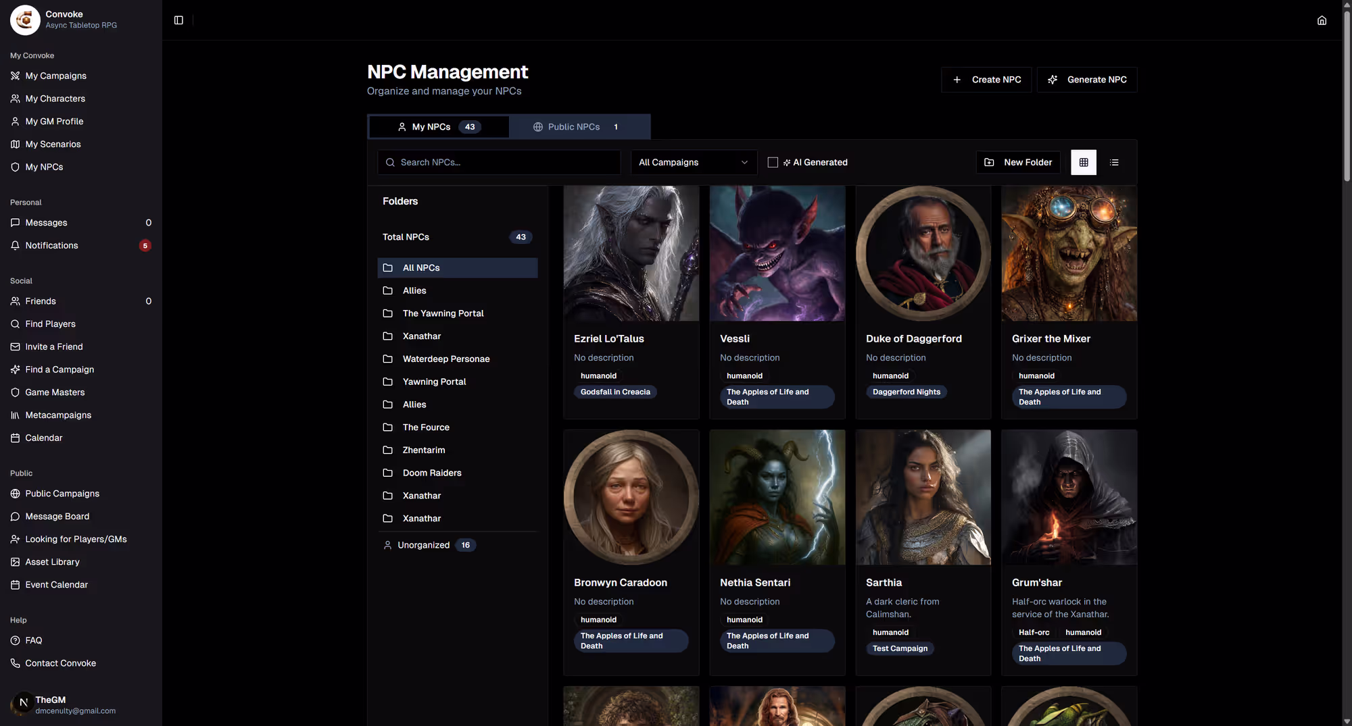This screenshot has height=726, width=1352.
Task: Select the Waterdeep Personae folder
Action: coord(458,359)
